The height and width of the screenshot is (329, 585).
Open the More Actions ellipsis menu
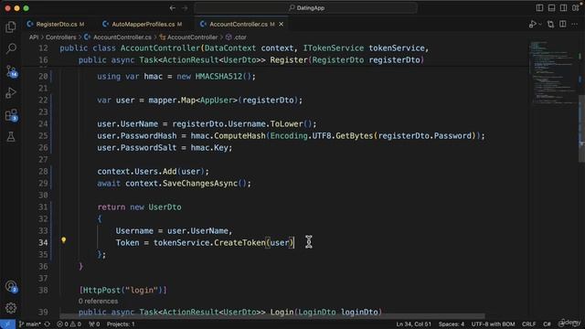(x=574, y=25)
